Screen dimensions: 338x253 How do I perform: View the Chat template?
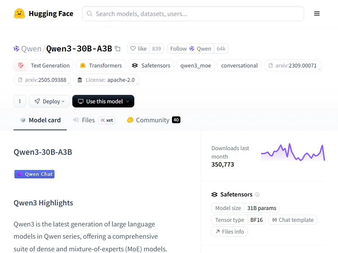click(292, 220)
